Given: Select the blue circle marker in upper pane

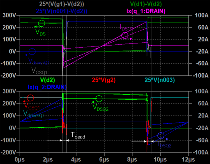Looking at the screenshot, I should tap(32, 52).
